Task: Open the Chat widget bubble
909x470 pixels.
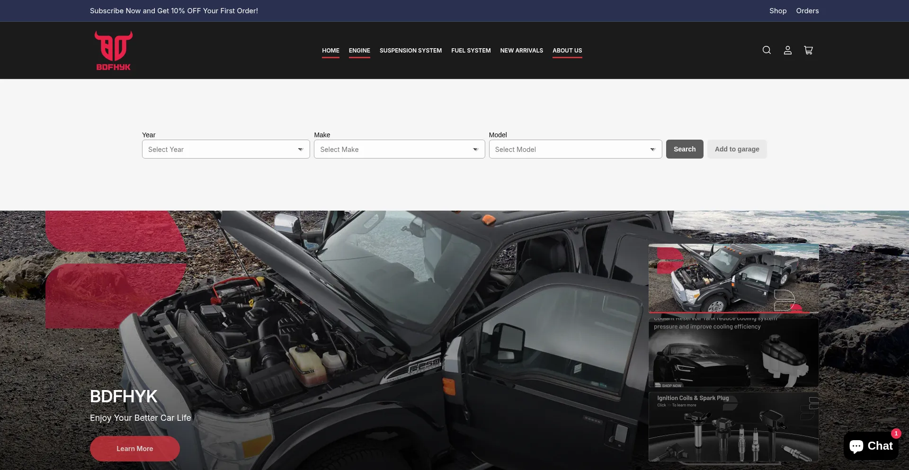Action: (x=871, y=446)
